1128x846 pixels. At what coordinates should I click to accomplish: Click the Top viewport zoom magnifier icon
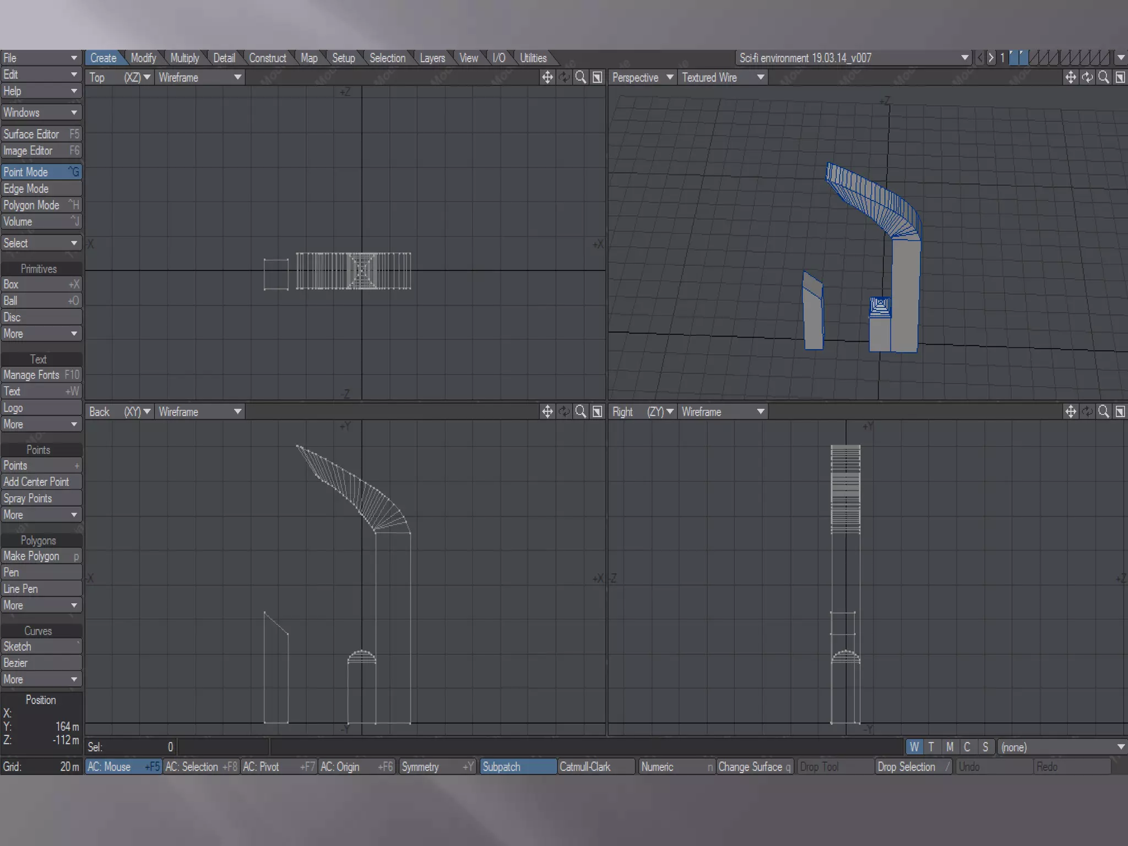(581, 78)
